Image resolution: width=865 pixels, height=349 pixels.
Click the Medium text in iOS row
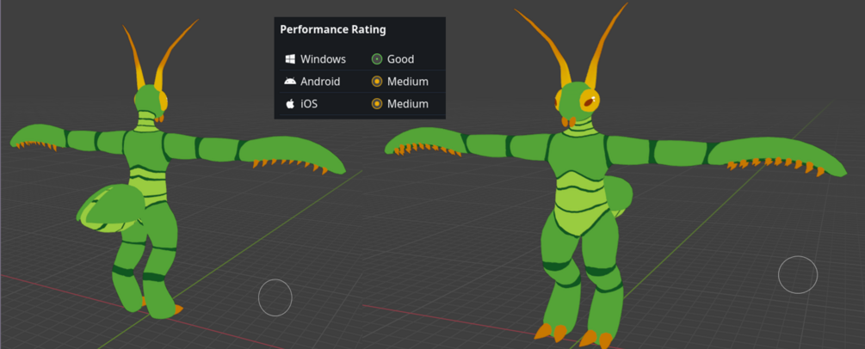pos(408,104)
